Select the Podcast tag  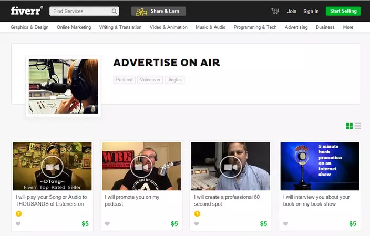(125, 80)
